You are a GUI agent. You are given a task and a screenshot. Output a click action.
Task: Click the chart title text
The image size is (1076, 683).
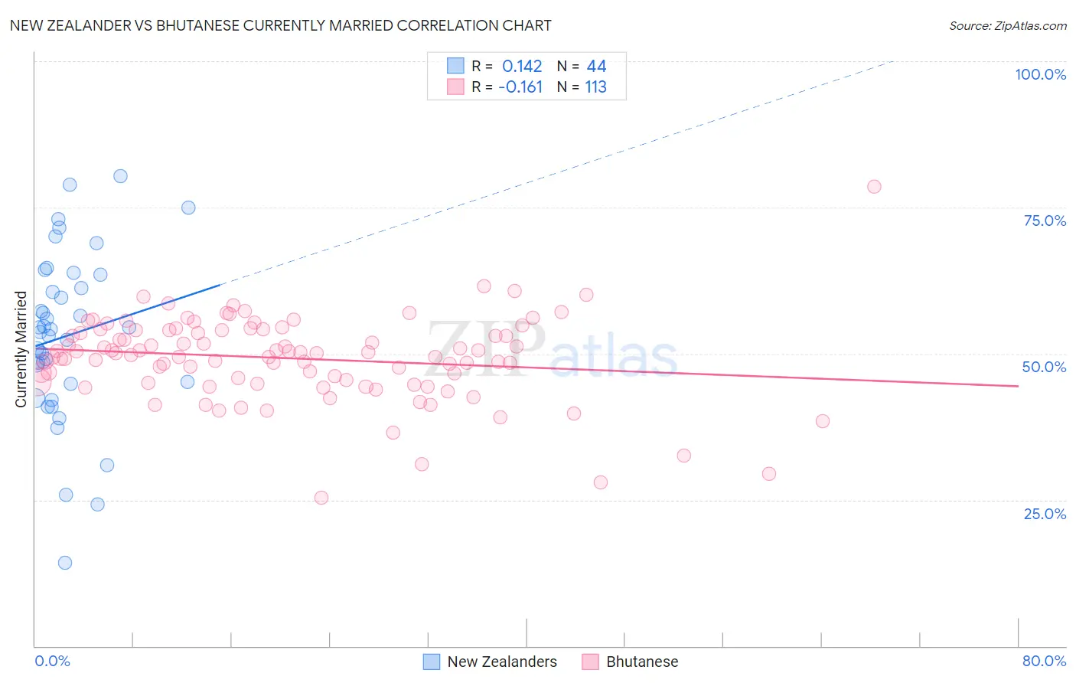tap(280, 26)
